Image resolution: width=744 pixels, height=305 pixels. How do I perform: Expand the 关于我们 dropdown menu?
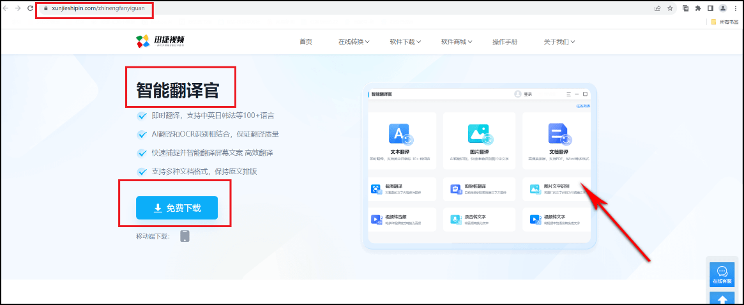559,41
